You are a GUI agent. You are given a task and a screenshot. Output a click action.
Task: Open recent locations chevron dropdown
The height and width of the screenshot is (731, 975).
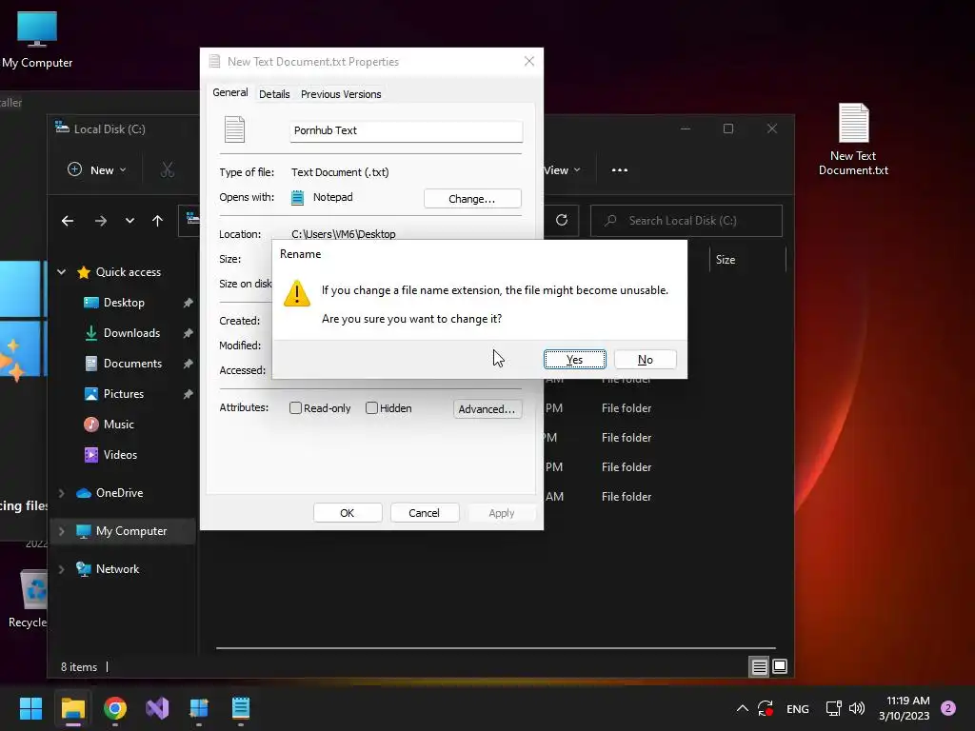click(129, 221)
